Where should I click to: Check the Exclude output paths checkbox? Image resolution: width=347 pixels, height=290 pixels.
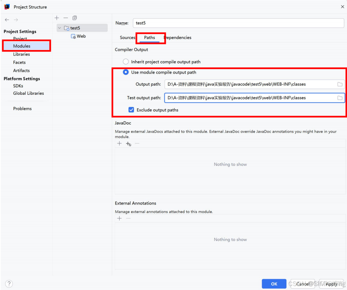(131, 110)
